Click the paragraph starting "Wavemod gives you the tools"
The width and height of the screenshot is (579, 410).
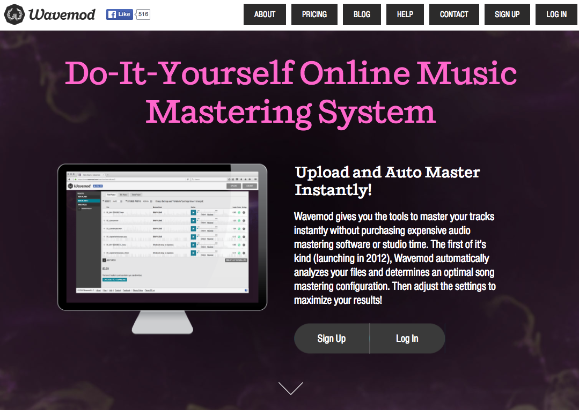point(395,258)
